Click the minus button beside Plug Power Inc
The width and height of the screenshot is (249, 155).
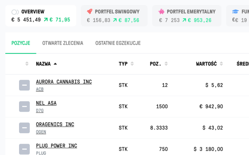tap(24, 149)
